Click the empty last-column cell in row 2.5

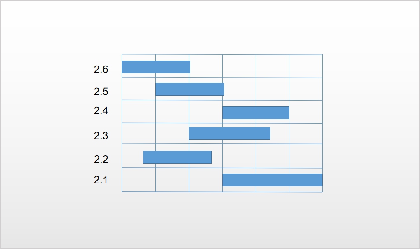coord(306,89)
